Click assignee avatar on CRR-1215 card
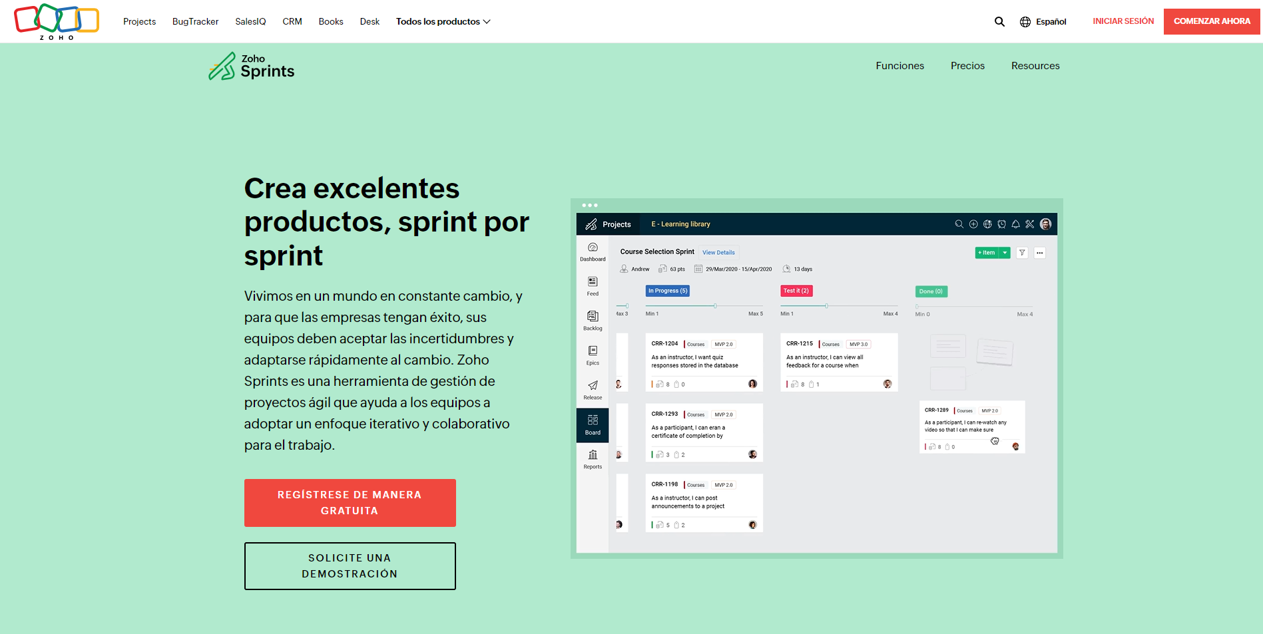 (x=887, y=384)
